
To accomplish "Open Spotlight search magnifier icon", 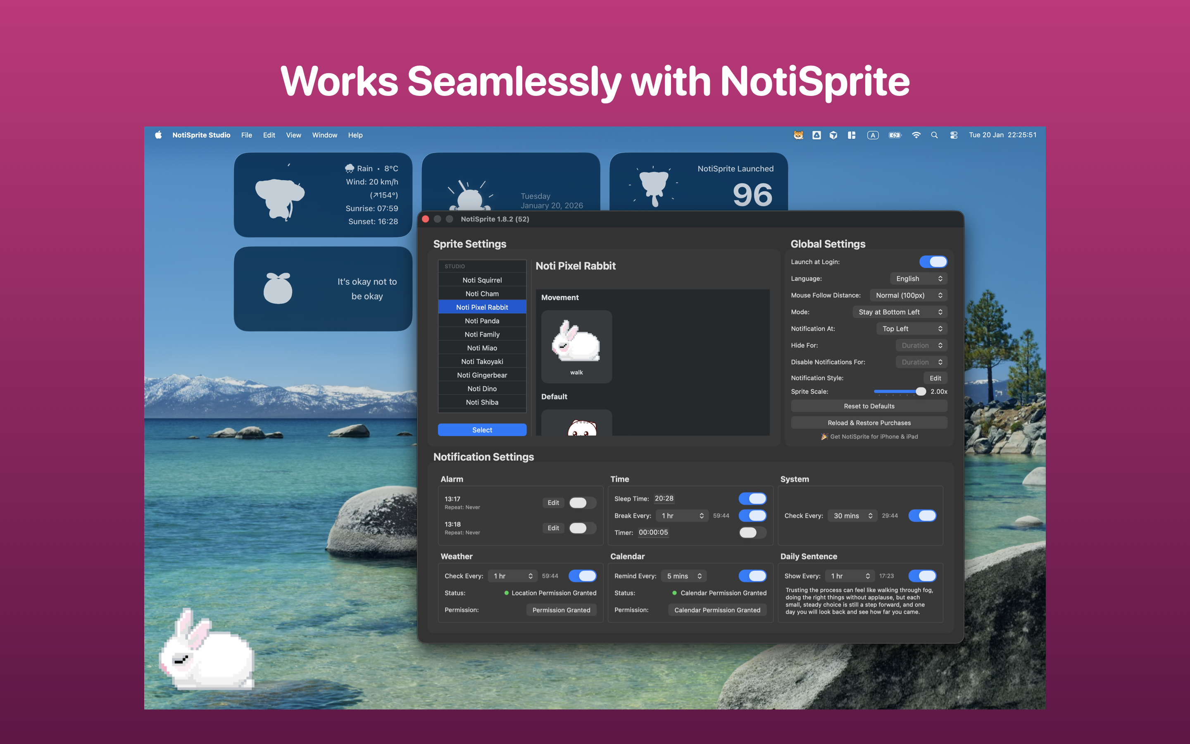I will point(934,135).
